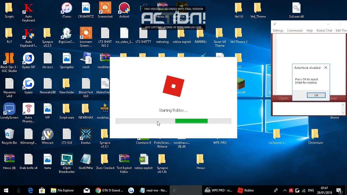The height and width of the screenshot is (195, 347).
Task: Click the Roblox launcher progress bar
Action: [x=173, y=121]
